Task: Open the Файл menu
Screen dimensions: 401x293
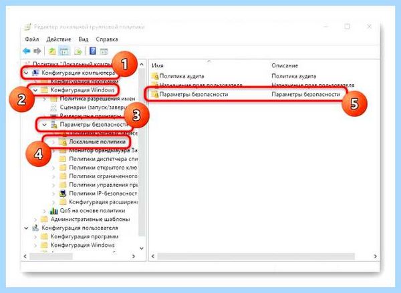Action: click(x=32, y=39)
